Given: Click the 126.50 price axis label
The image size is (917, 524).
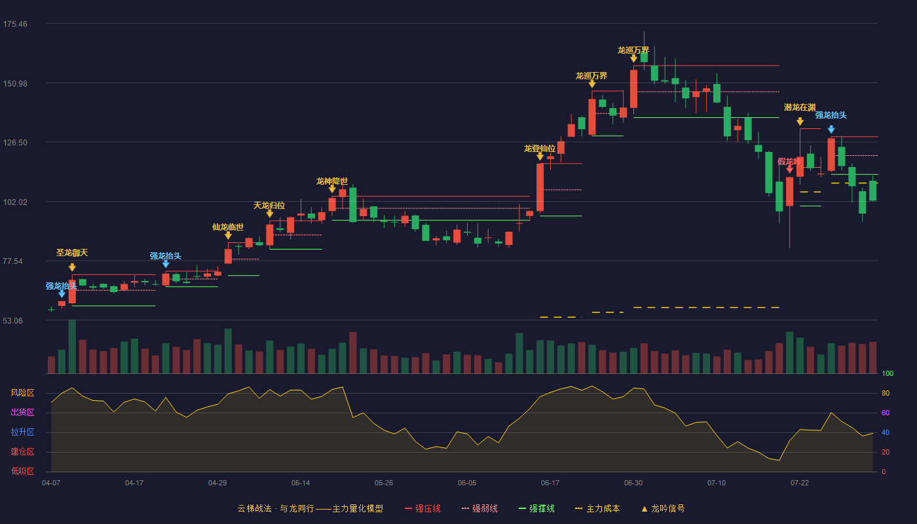Looking at the screenshot, I should tap(15, 143).
